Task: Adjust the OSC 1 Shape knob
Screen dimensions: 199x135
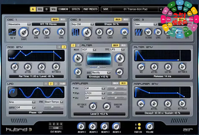Action: tap(24, 32)
